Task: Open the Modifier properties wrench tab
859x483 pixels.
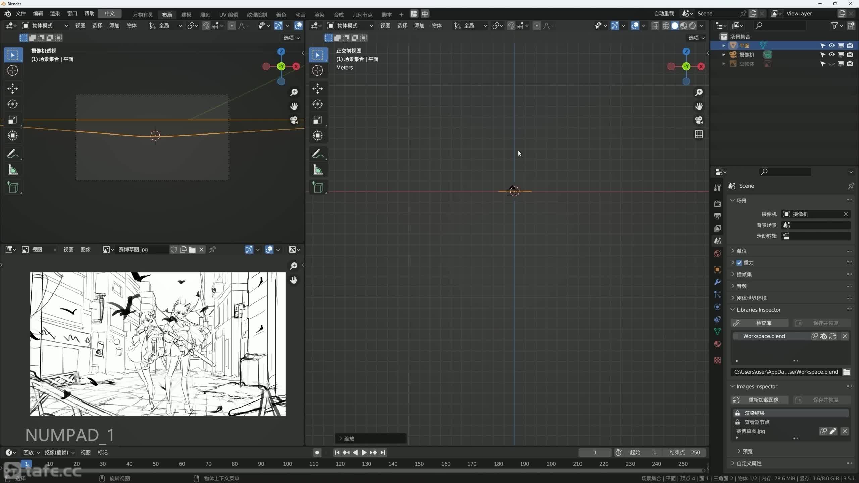Action: (x=717, y=282)
